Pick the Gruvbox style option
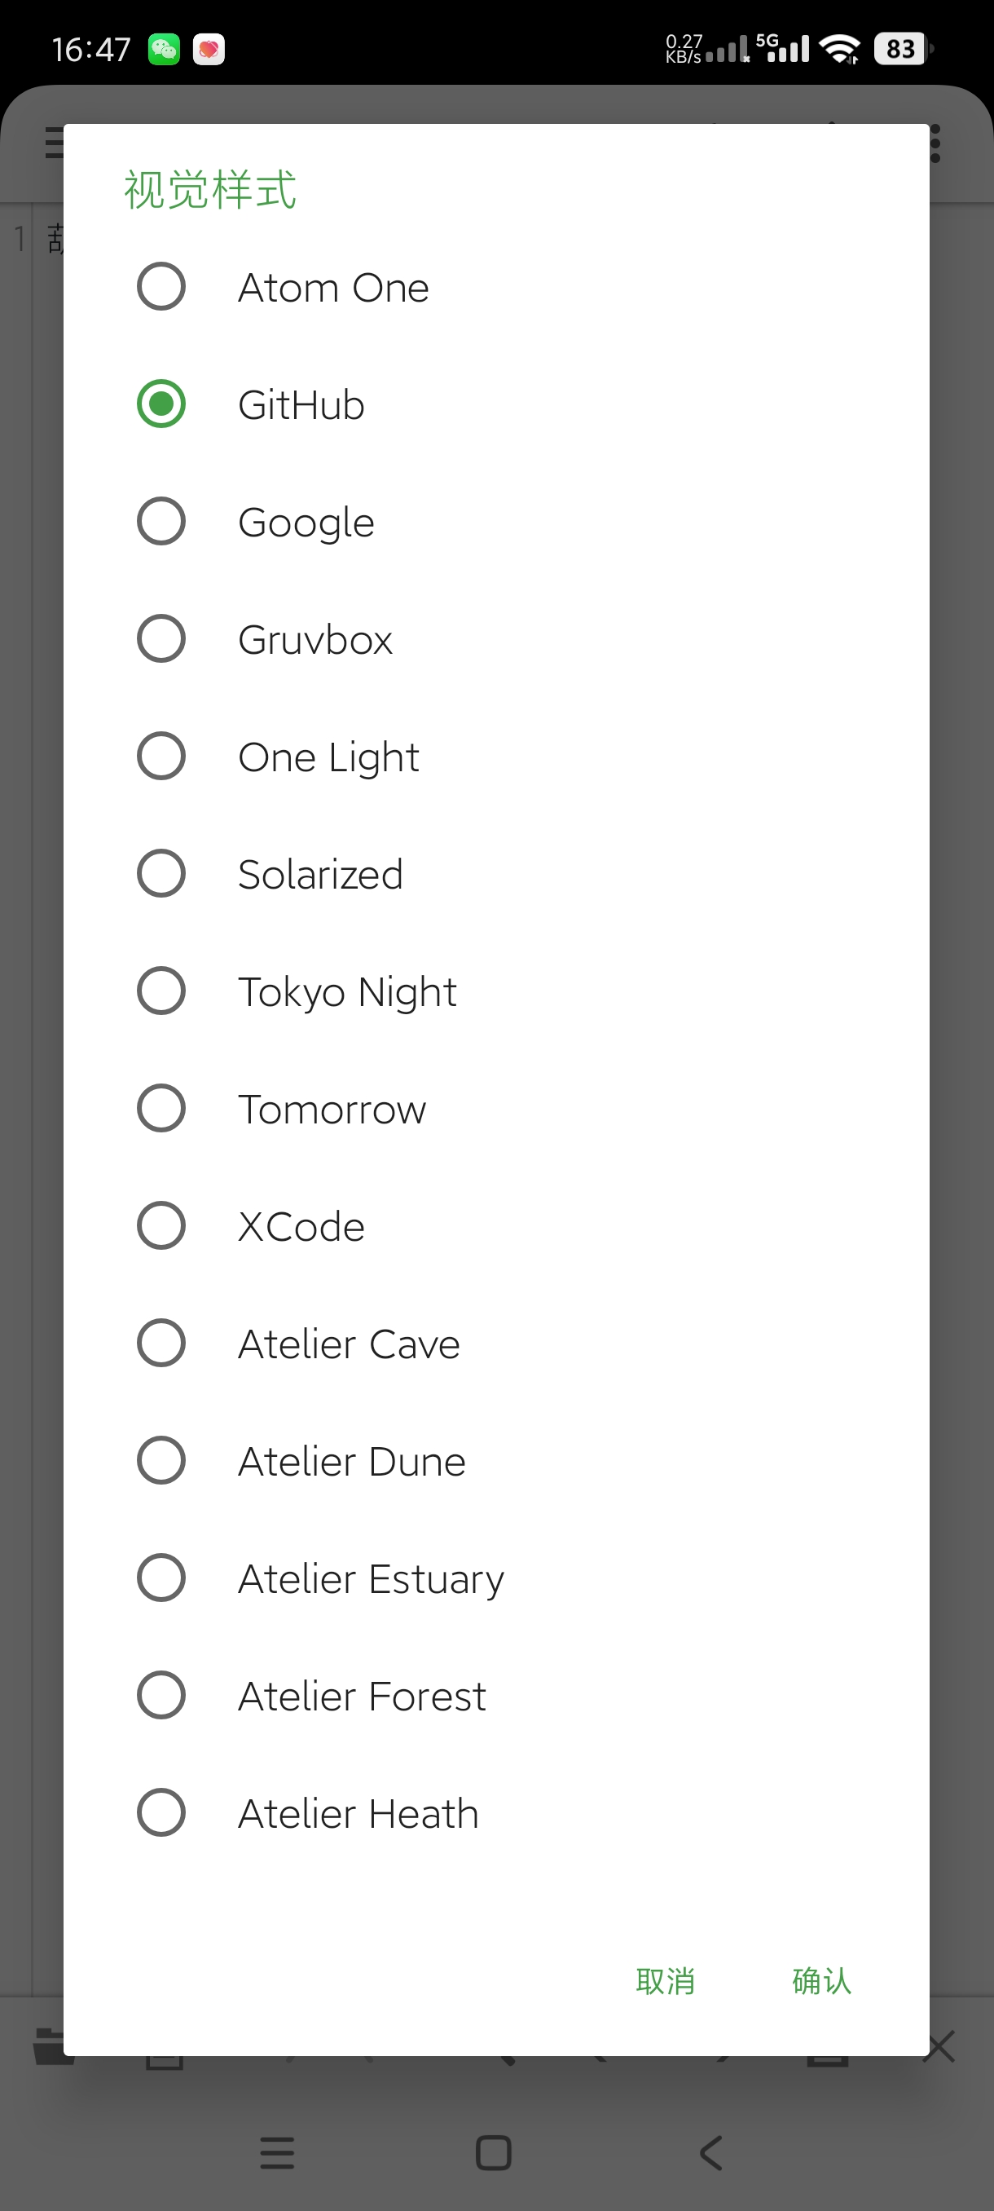 pos(161,638)
